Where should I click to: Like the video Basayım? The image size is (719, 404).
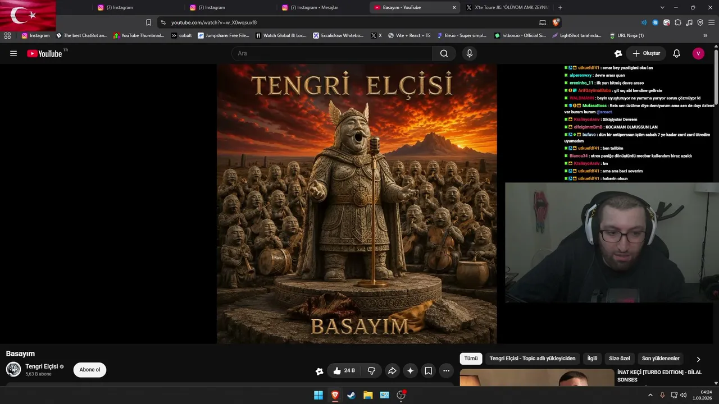pyautogui.click(x=343, y=370)
